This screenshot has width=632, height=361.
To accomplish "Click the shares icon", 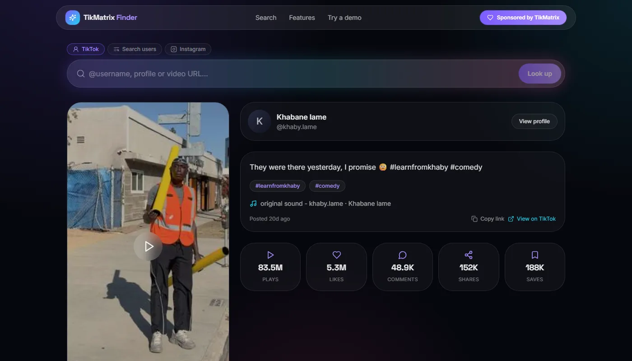I will coord(469,255).
